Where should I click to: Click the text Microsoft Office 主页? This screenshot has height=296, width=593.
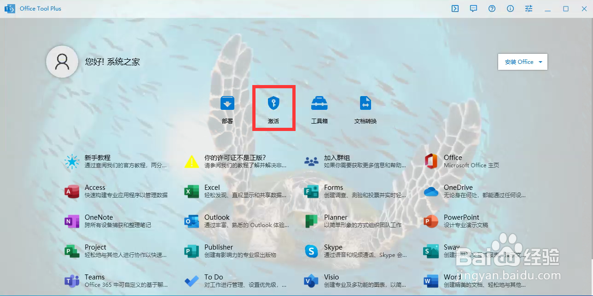click(x=471, y=165)
